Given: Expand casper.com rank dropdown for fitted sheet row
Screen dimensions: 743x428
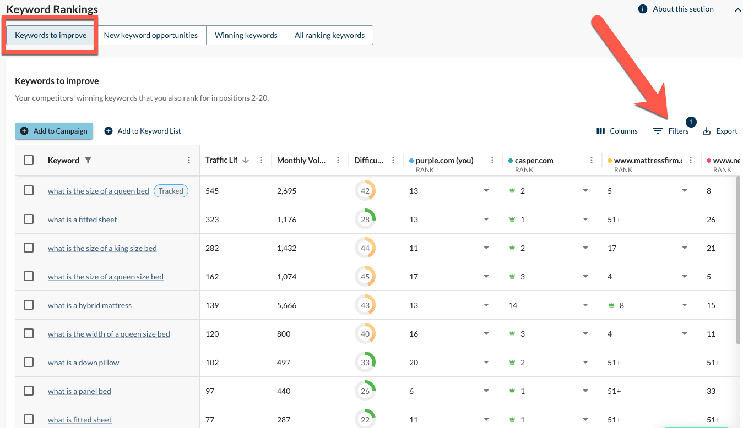Looking at the screenshot, I should click(x=585, y=220).
